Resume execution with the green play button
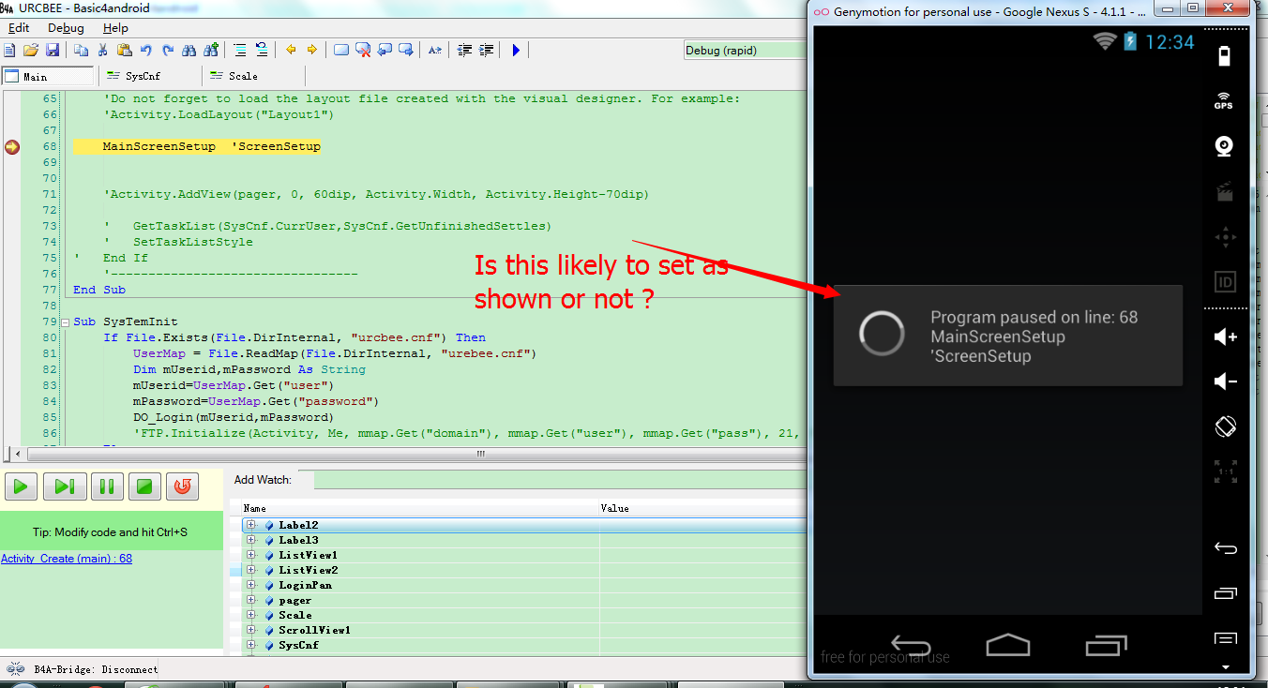 (21, 486)
